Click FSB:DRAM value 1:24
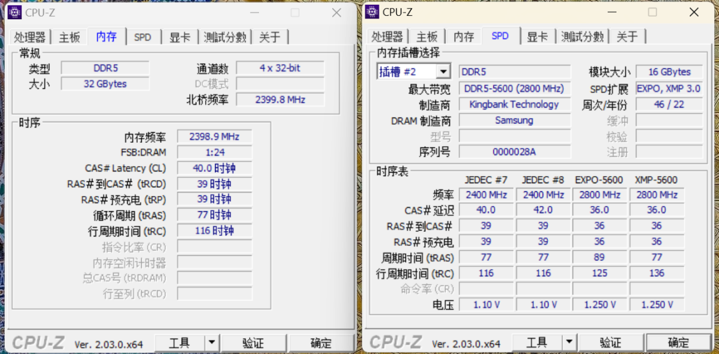The width and height of the screenshot is (719, 354). click(x=214, y=152)
